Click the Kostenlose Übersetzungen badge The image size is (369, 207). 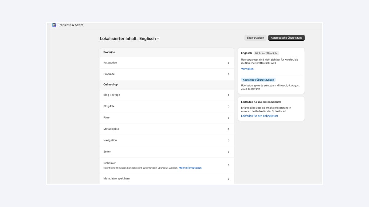[258, 80]
